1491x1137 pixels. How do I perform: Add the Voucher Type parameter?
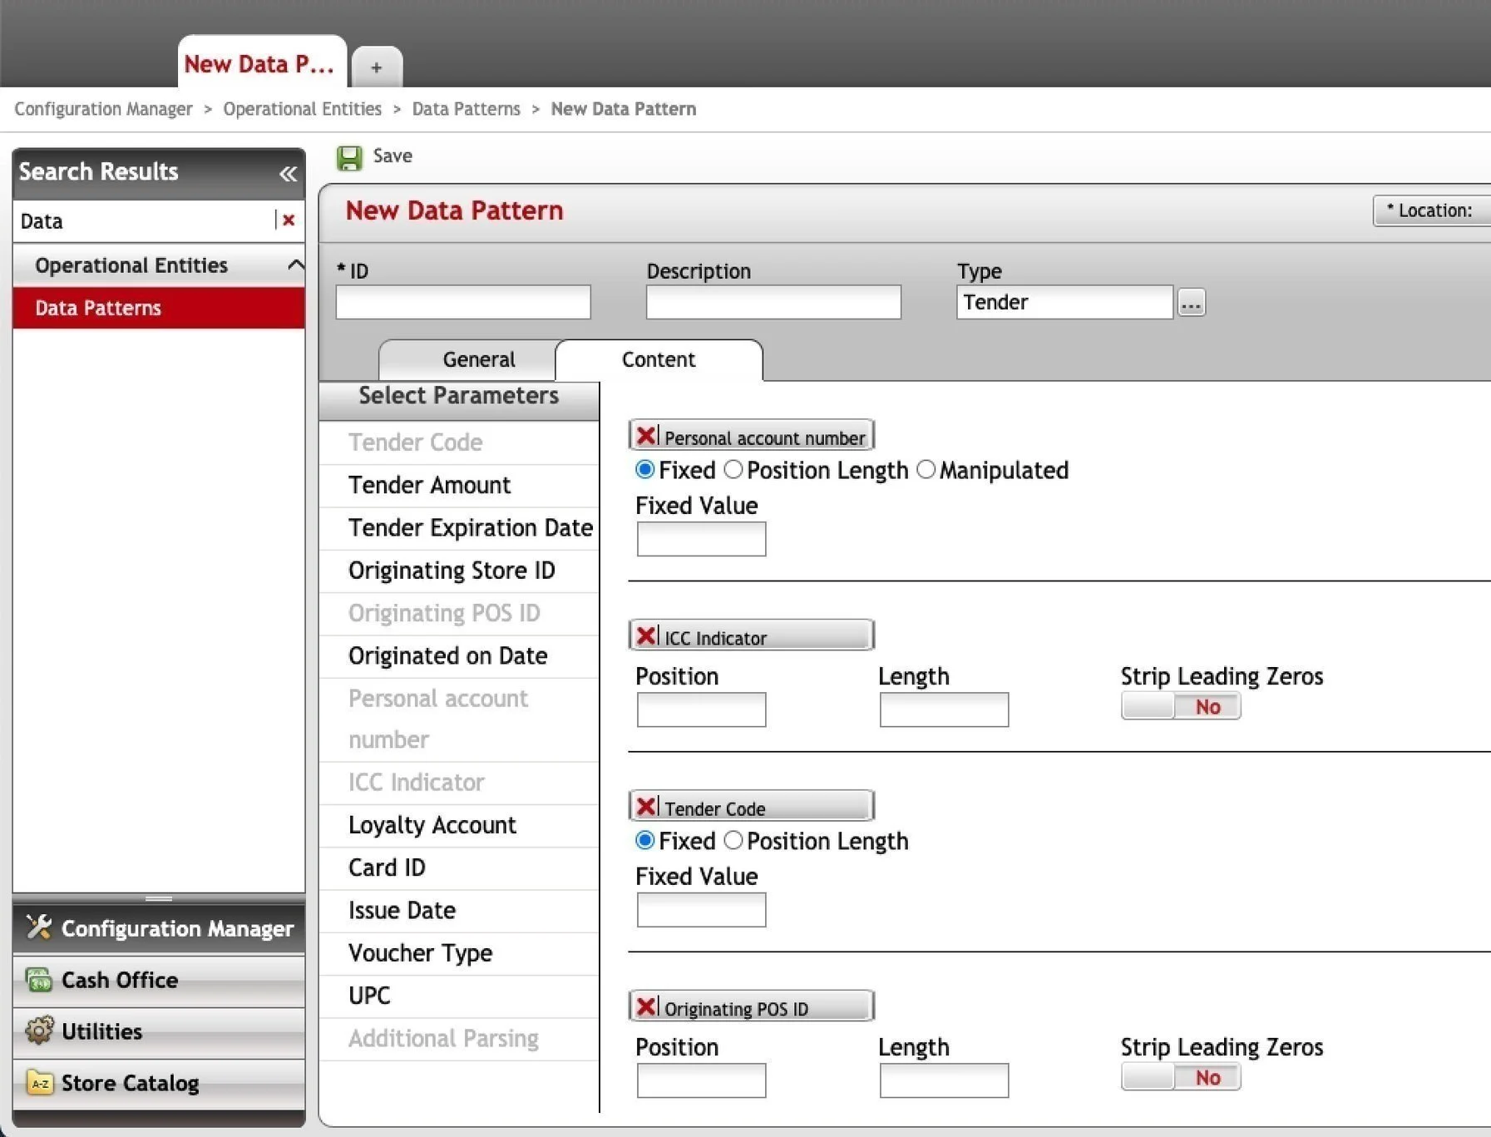(x=459, y=953)
